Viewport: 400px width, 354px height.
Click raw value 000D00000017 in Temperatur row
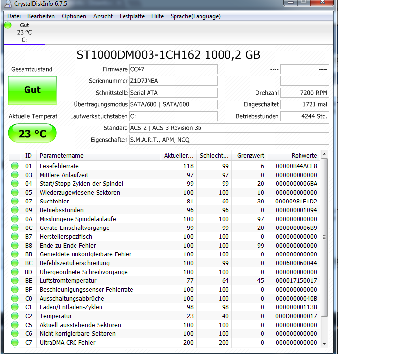tap(297, 316)
